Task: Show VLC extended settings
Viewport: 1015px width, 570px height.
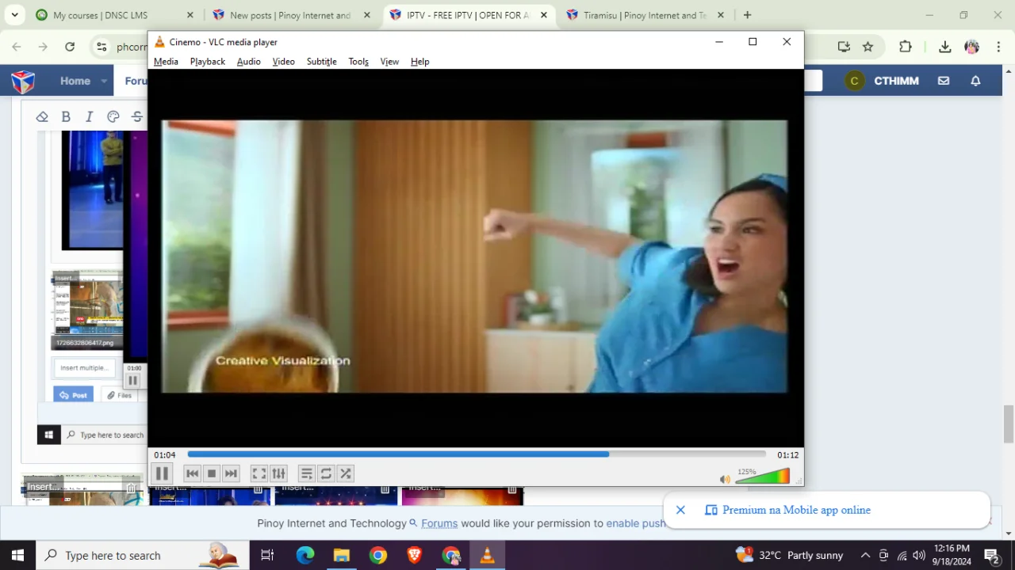Action: 278,473
